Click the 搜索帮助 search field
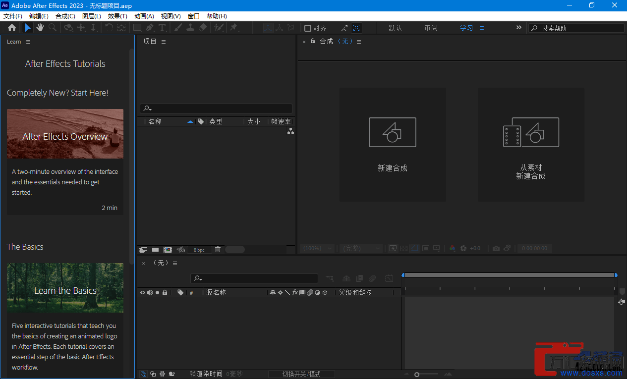Screen dimensions: 627x379 pos(576,28)
